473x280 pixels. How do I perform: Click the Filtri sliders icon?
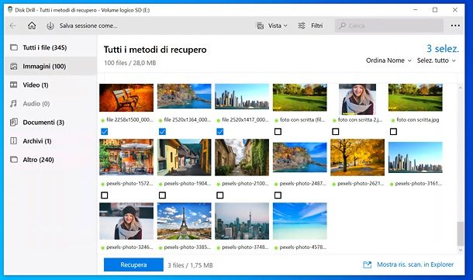point(302,26)
